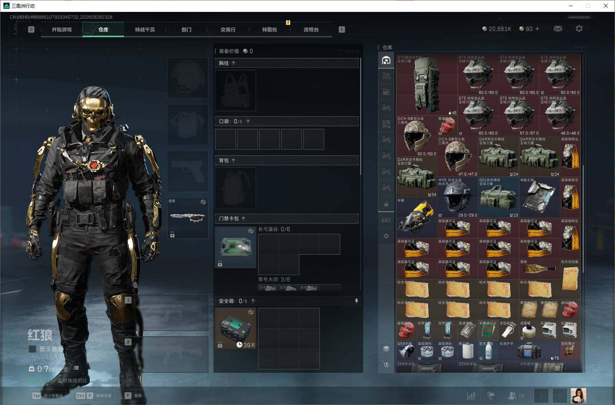
Task: Click the equipment panel vertical scrollbar
Action: [360, 117]
